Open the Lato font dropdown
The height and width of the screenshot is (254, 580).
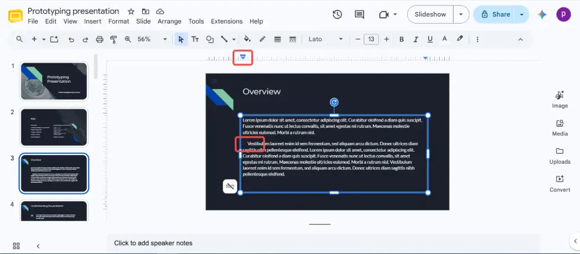(x=326, y=39)
